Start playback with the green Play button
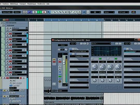The width and height of the screenshot is (140, 105). 39,12
